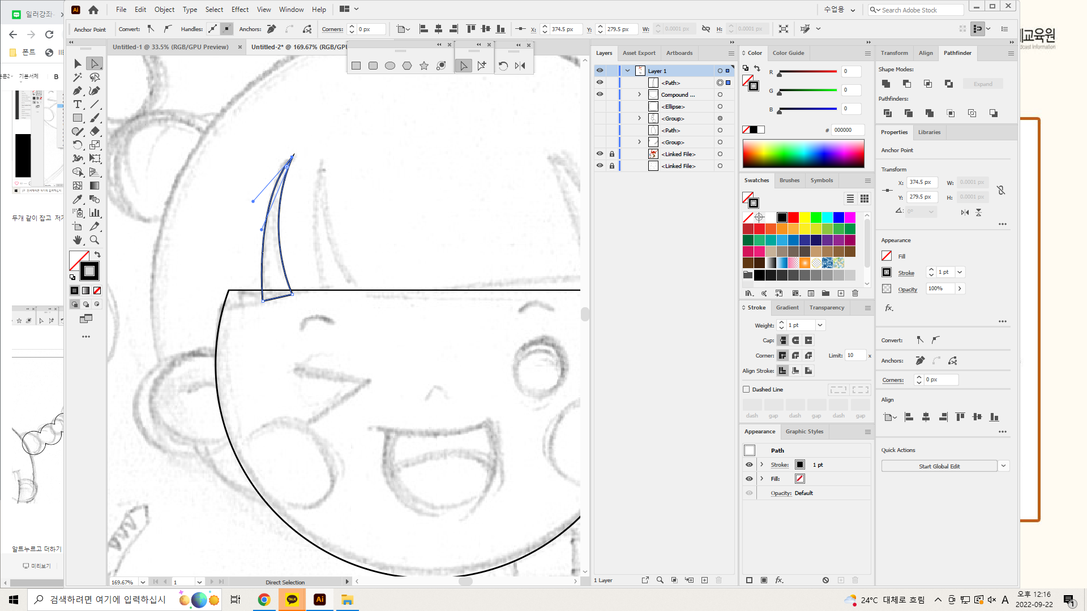Toggle Fill visibility in Appearance panel
The width and height of the screenshot is (1087, 611).
[x=749, y=479]
